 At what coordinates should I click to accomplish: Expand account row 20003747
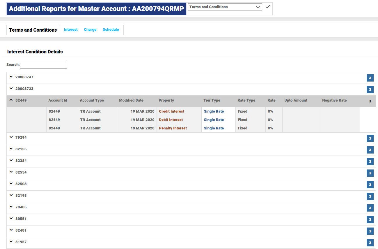(x=11, y=77)
